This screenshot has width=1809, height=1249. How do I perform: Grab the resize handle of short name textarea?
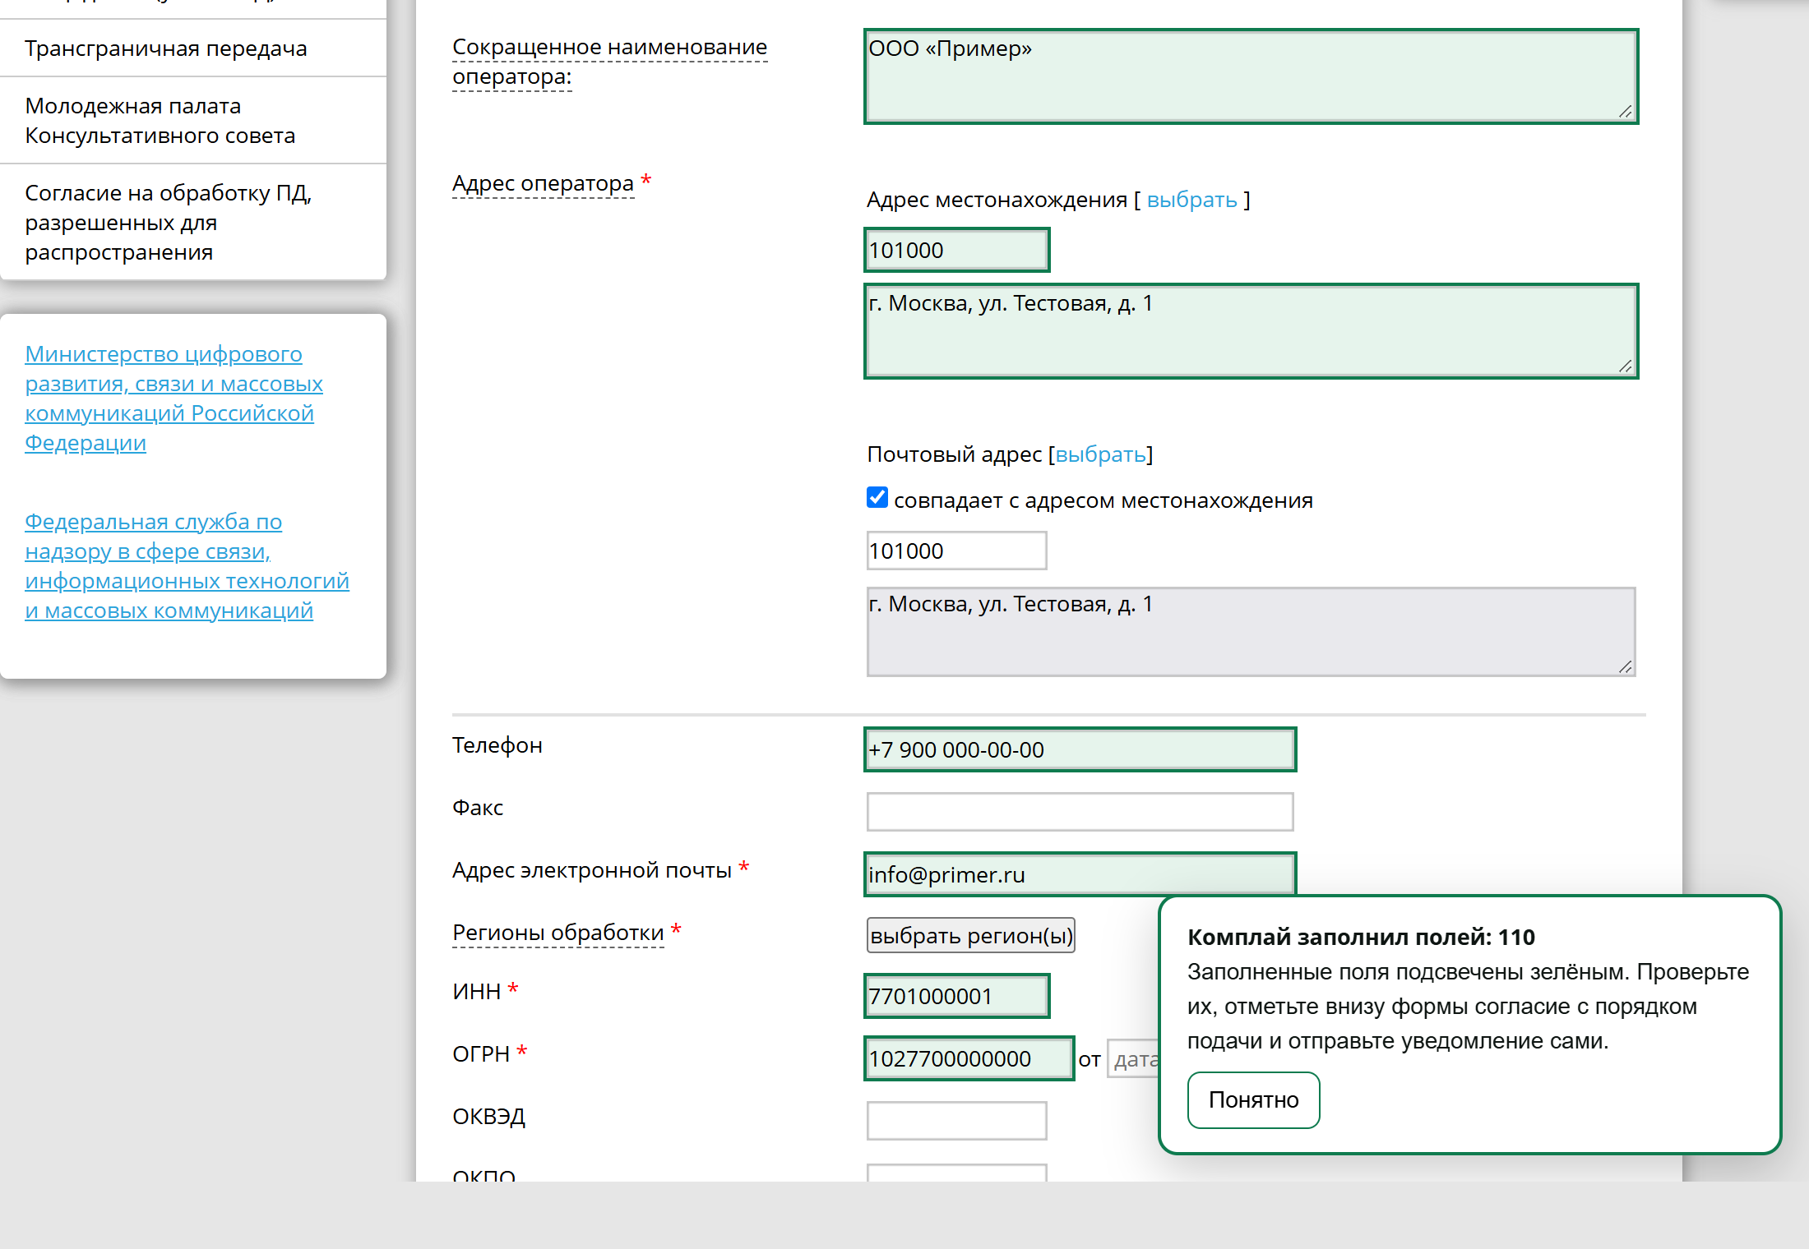tap(1626, 112)
